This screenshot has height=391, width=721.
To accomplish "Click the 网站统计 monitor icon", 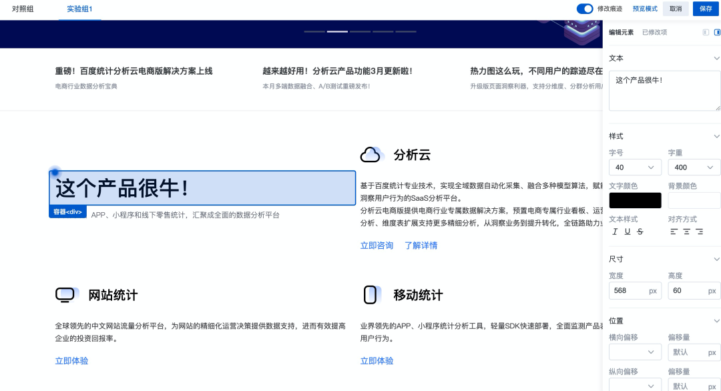I will click(66, 295).
